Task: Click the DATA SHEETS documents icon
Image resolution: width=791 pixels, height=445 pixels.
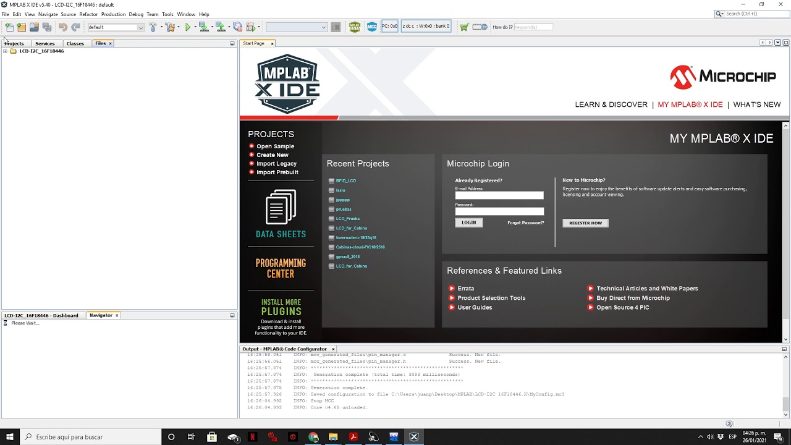Action: 281,207
